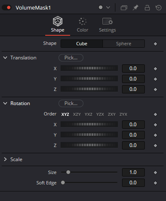This screenshot has width=166, height=201.
Task: Pin the VolumeMask1 inspector panel
Action: (x=136, y=7)
